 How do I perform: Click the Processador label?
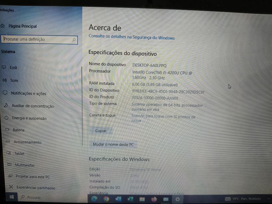pyautogui.click(x=100, y=71)
